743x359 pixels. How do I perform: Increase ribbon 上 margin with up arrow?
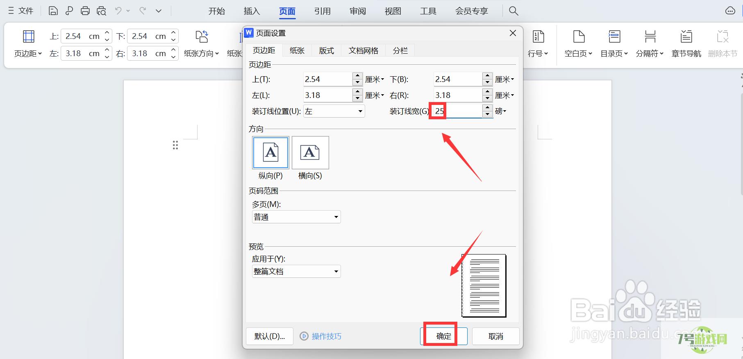(107, 33)
